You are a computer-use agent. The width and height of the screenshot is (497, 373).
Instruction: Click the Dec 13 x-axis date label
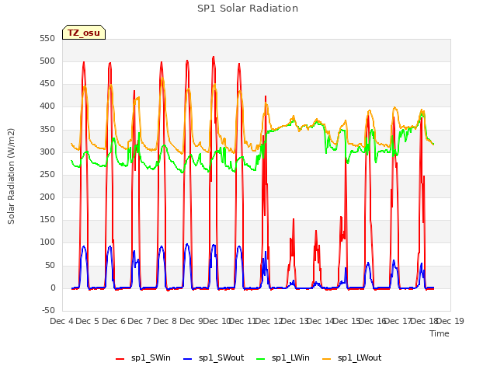(295, 321)
